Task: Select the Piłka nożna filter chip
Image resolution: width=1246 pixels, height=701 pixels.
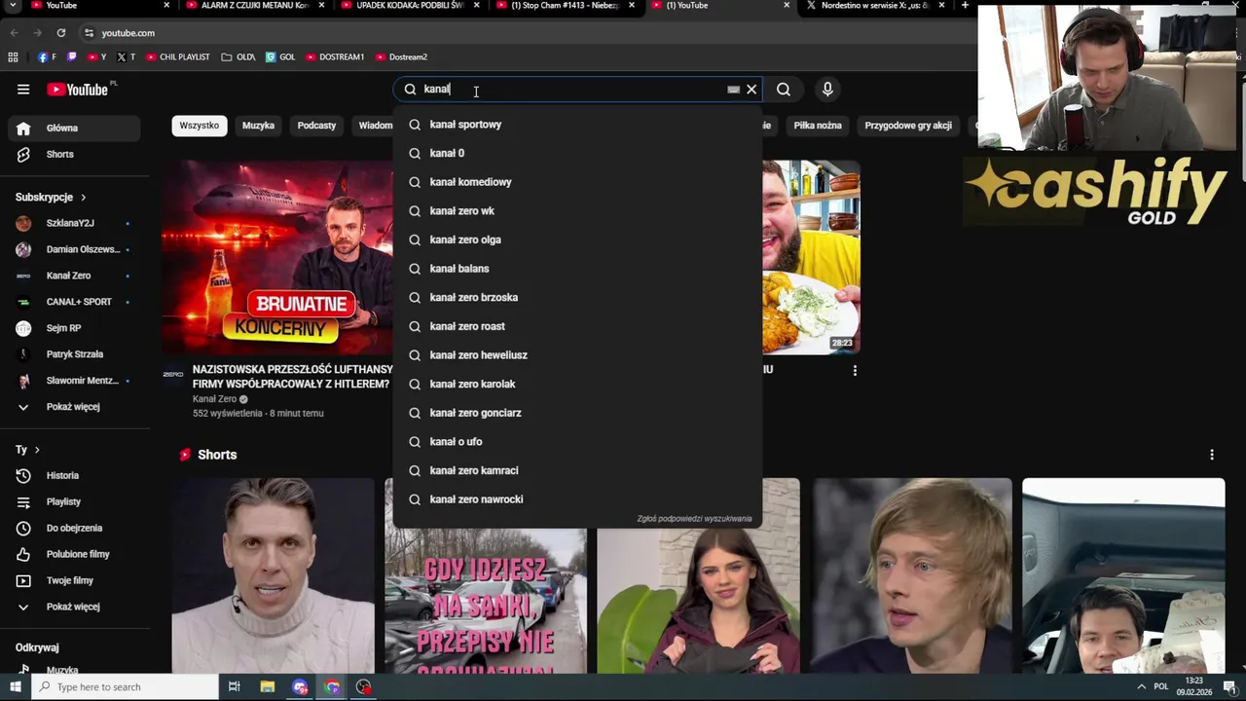Action: click(x=818, y=126)
